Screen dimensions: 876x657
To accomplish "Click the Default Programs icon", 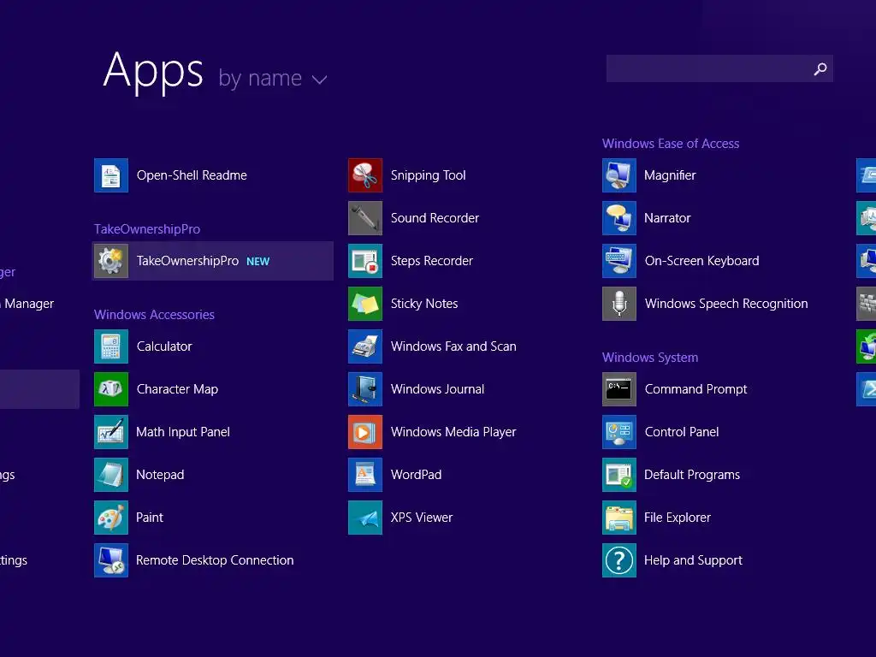I will (x=619, y=475).
